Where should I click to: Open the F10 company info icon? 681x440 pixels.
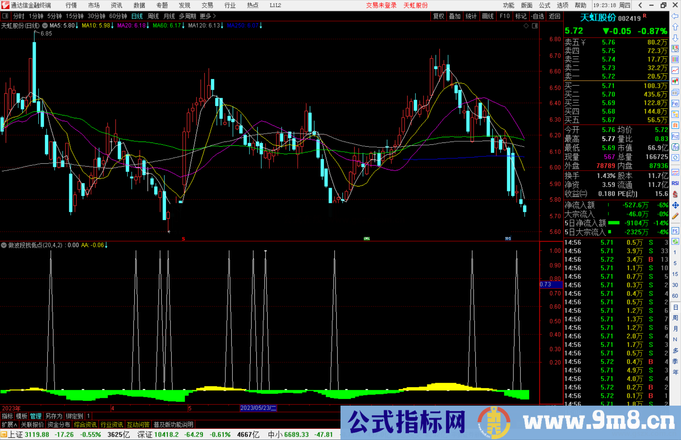(x=675, y=103)
